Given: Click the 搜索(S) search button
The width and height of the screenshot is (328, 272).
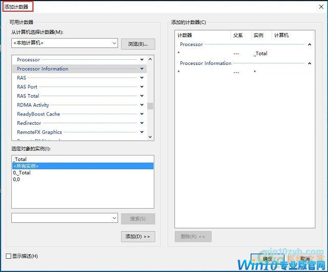Looking at the screenshot, I should coord(138,219).
